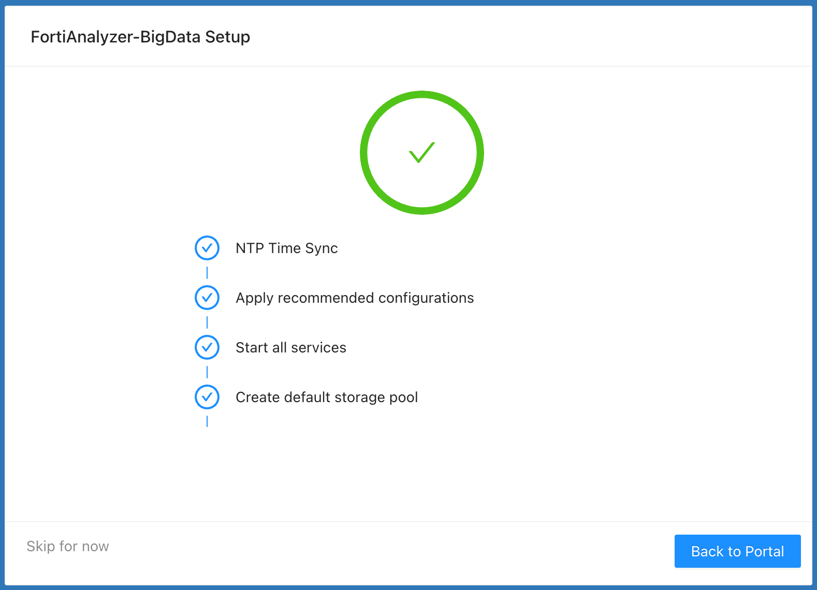Click the large green success checkmark circle

[x=422, y=153]
